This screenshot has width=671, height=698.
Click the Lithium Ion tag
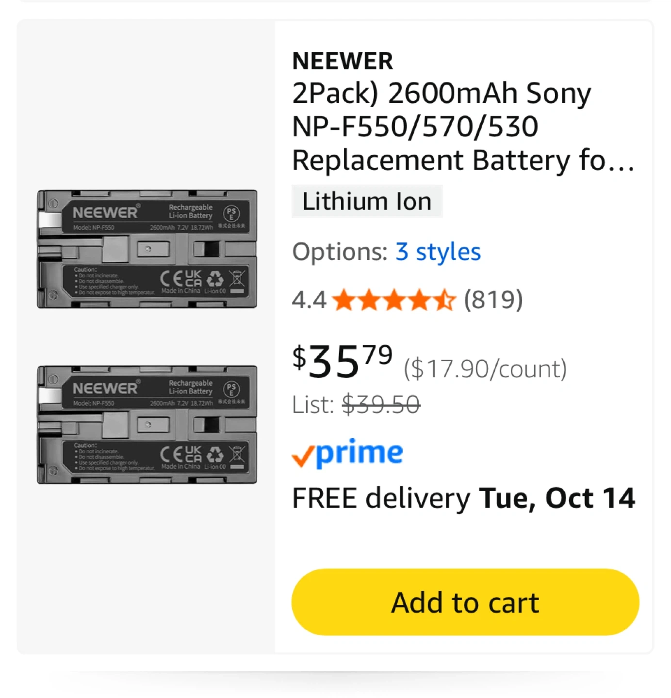[367, 202]
